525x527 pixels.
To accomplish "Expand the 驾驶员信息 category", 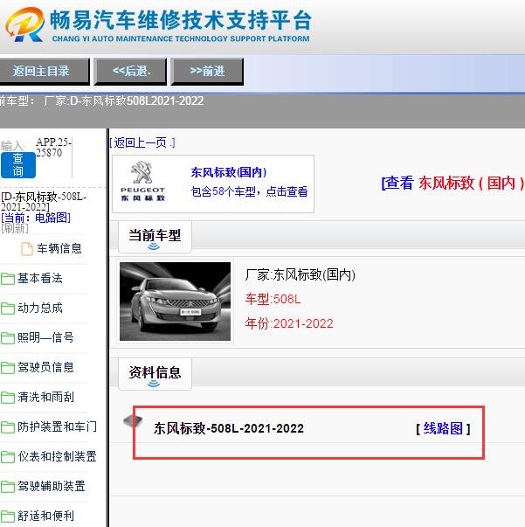I will [x=45, y=367].
